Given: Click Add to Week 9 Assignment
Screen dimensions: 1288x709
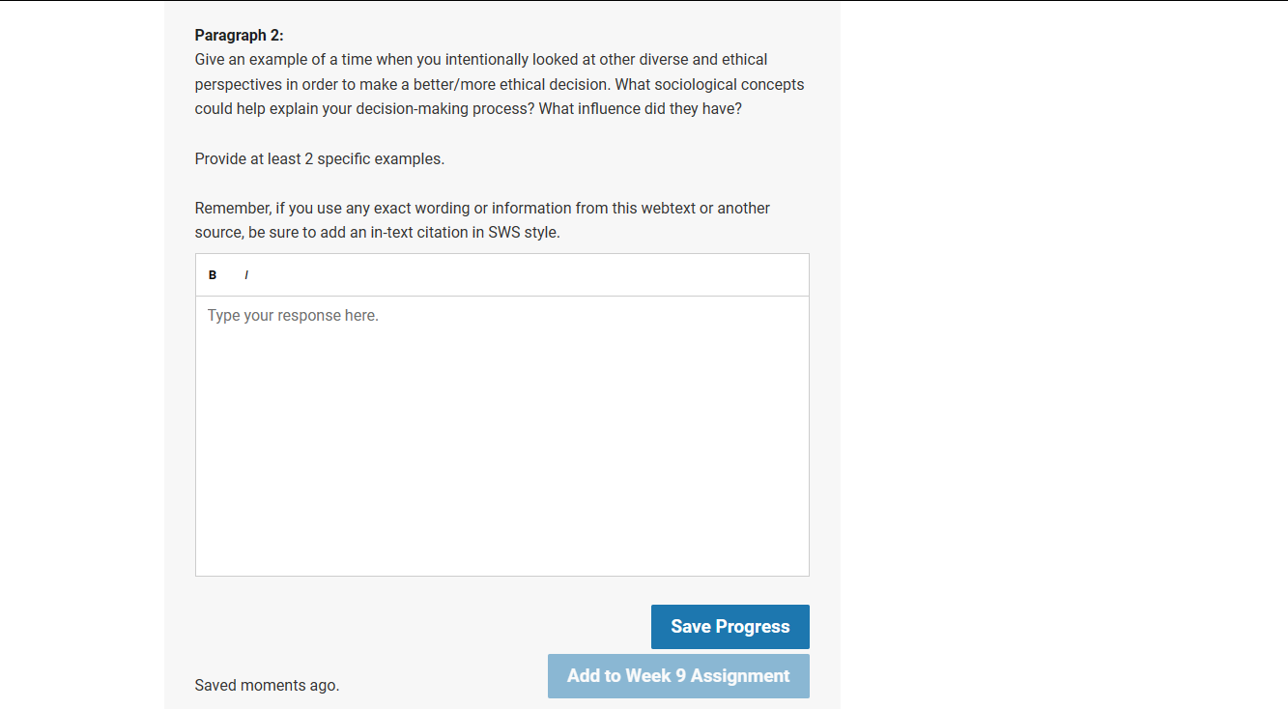Looking at the screenshot, I should (678, 676).
